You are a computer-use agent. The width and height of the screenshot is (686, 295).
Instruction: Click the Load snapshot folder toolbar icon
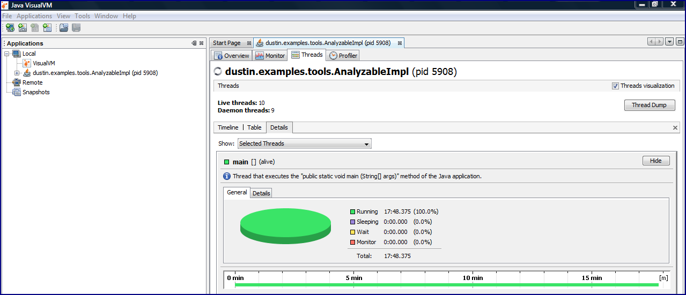[64, 28]
